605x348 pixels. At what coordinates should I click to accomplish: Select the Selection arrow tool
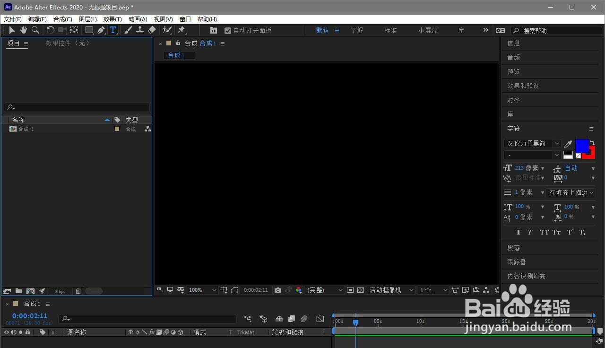(12, 30)
